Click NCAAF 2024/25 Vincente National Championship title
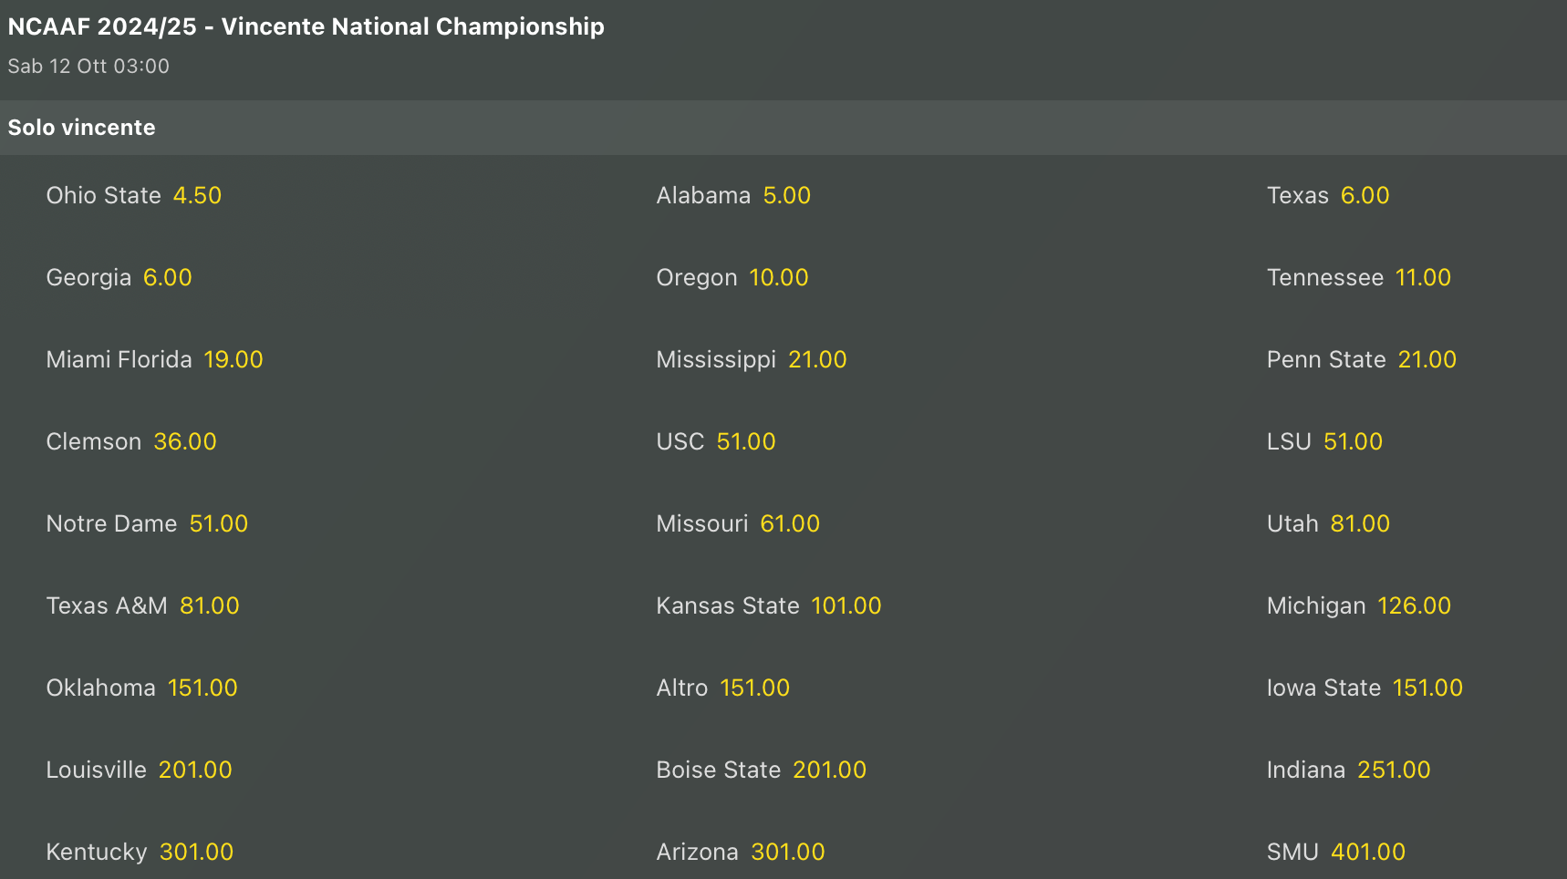The image size is (1567, 879). (x=306, y=26)
